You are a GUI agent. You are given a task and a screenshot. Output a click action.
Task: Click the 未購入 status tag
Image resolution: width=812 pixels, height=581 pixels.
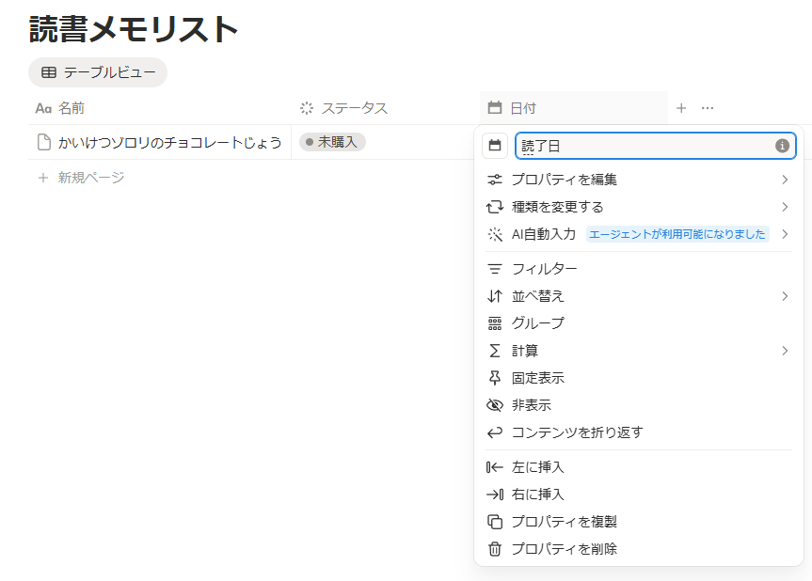pyautogui.click(x=332, y=142)
